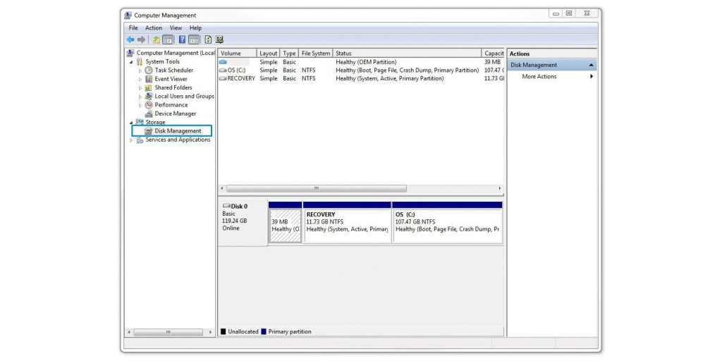
Task: Open Device Manager in the tree
Action: pos(175,114)
